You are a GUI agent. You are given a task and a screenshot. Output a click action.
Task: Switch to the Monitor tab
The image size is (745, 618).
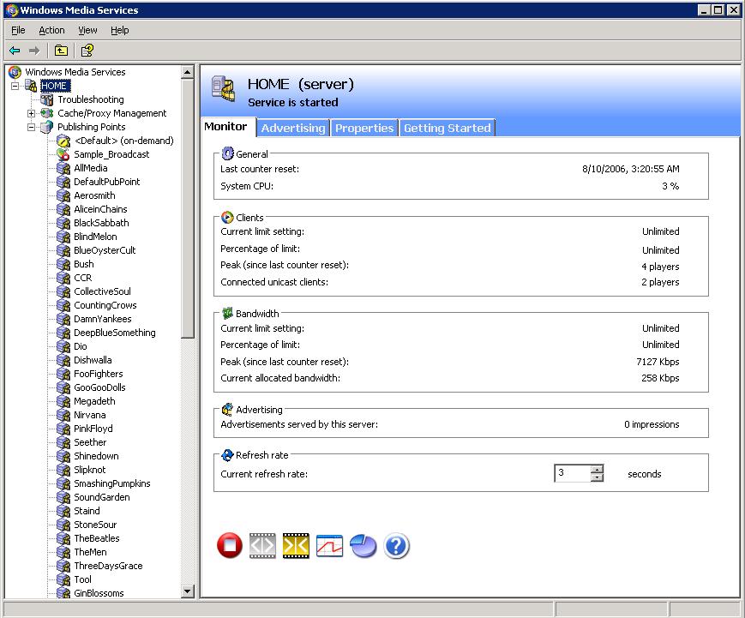coord(226,127)
